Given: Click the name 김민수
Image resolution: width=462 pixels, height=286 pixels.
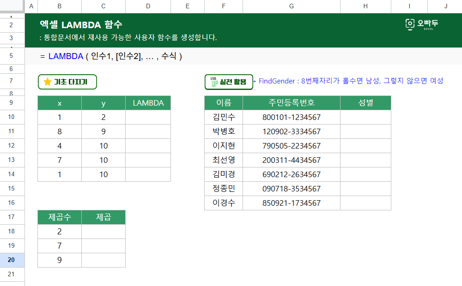Looking at the screenshot, I should click(224, 117).
